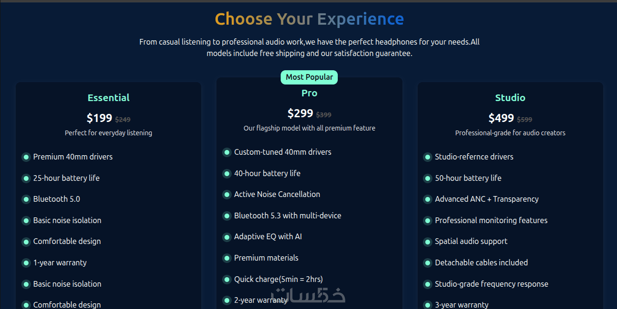Screen dimensions: 617x309
Task: Click the bullet icon beside Detachable cables included
Action: (x=428, y=263)
